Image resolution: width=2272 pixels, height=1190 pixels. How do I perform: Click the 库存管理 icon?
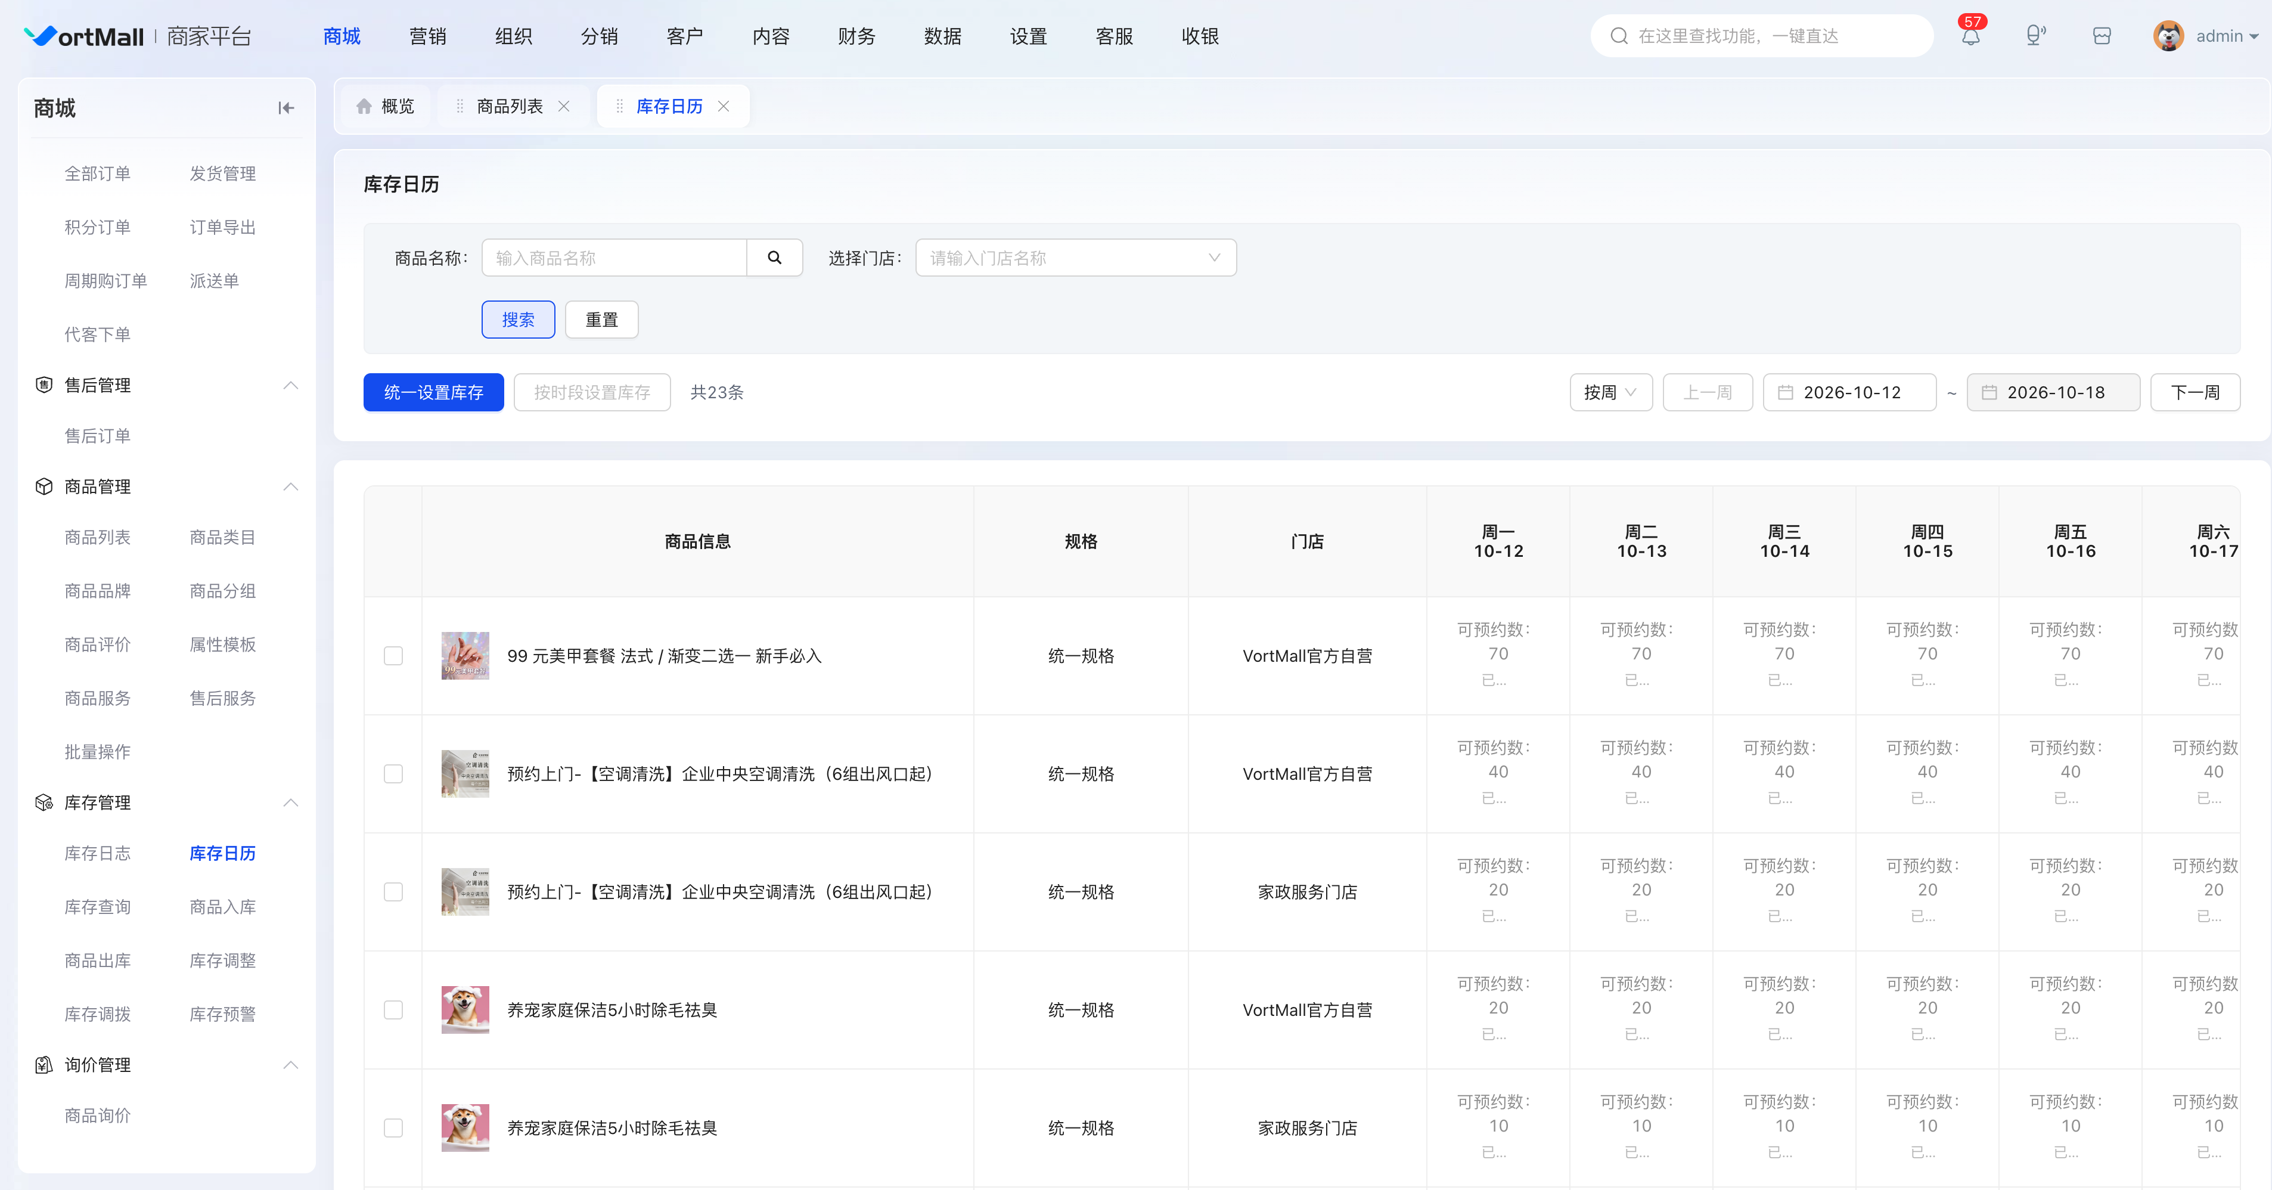click(x=44, y=802)
